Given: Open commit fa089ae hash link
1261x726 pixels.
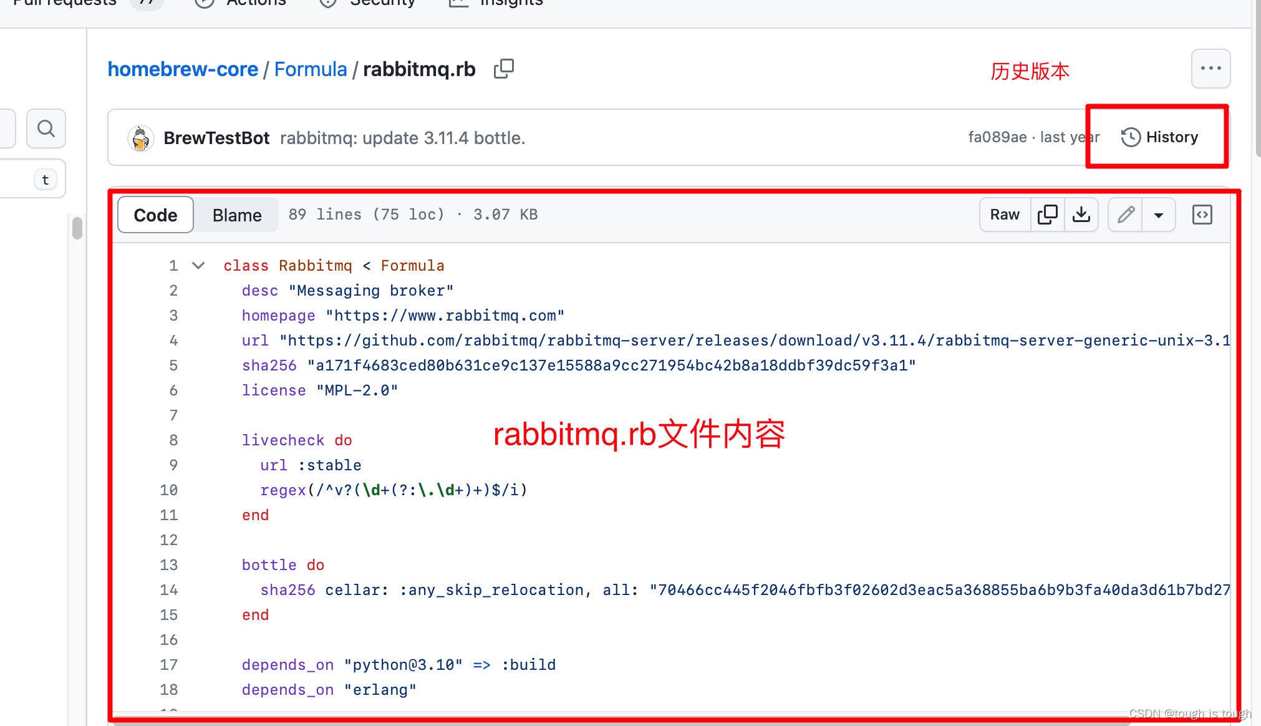Looking at the screenshot, I should point(997,137).
